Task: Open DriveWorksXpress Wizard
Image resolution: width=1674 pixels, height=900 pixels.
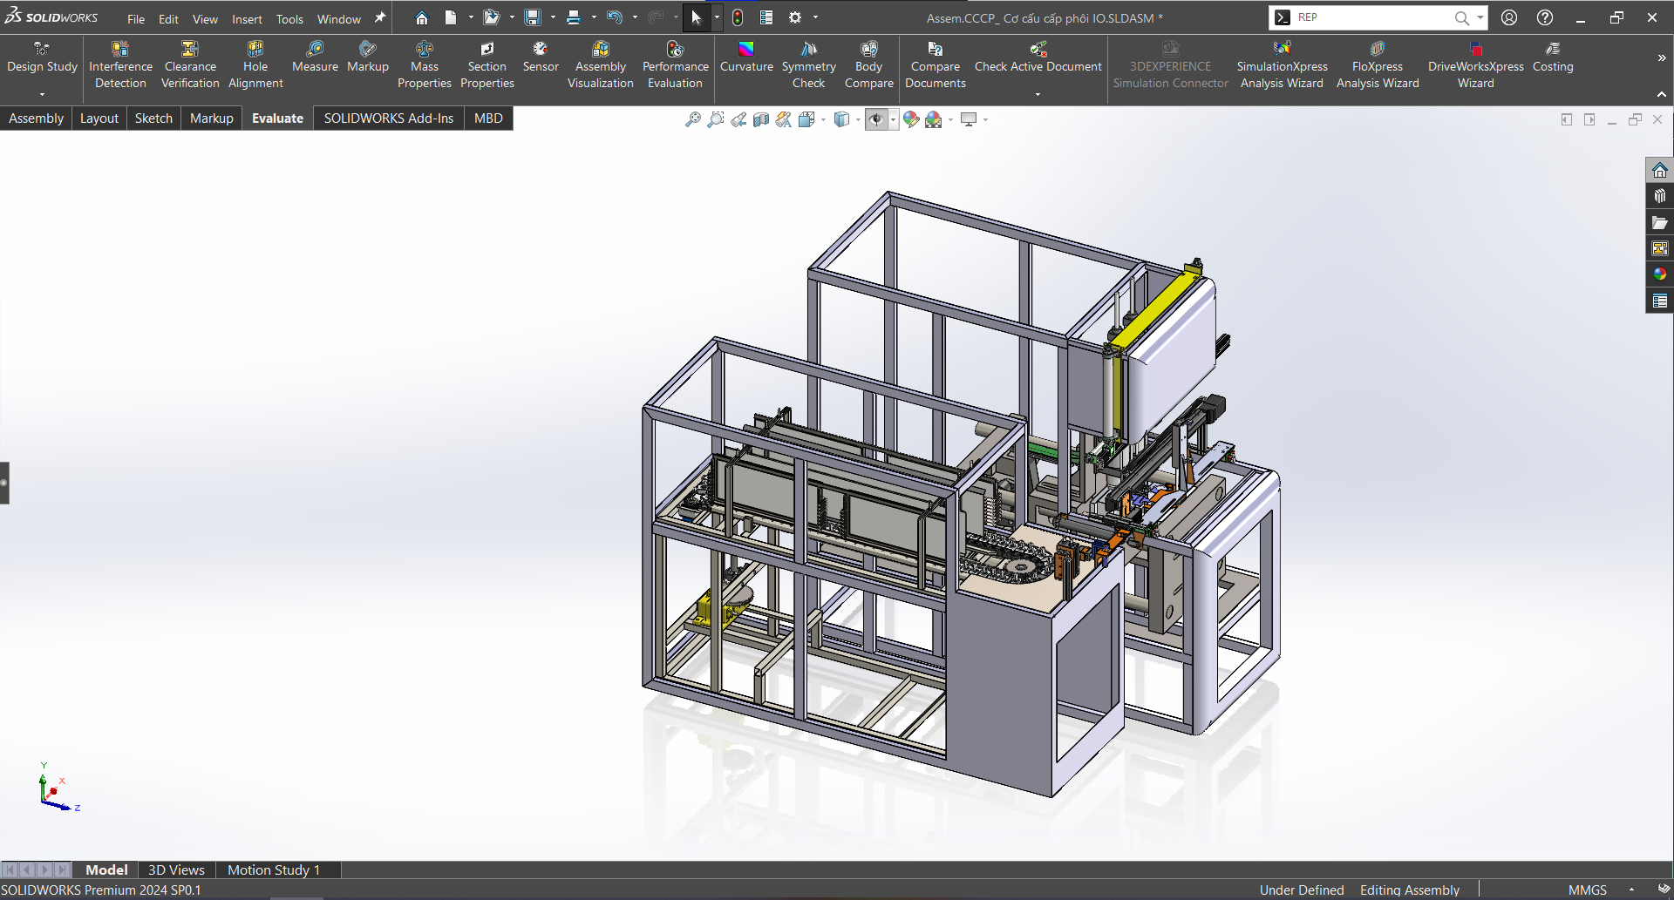Action: [1475, 65]
